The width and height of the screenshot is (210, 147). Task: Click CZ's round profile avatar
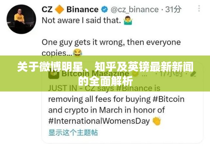pos(21,19)
